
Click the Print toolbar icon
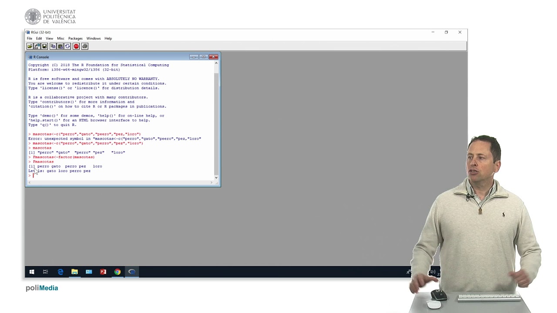[85, 46]
